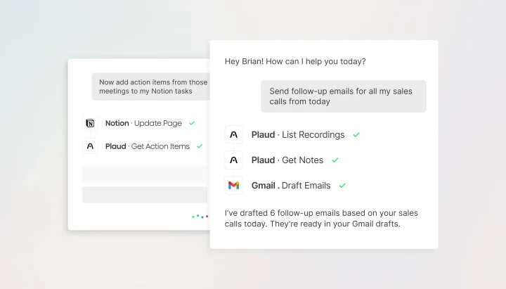Screen dimensions: 506x289
Task: Click the Plaud icon beside Get Action Items
Action: (90, 146)
